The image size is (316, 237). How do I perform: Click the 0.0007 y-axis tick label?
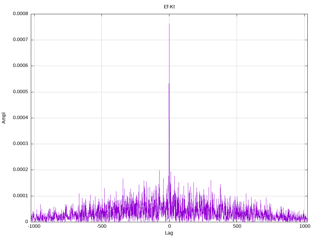[x=20, y=39]
